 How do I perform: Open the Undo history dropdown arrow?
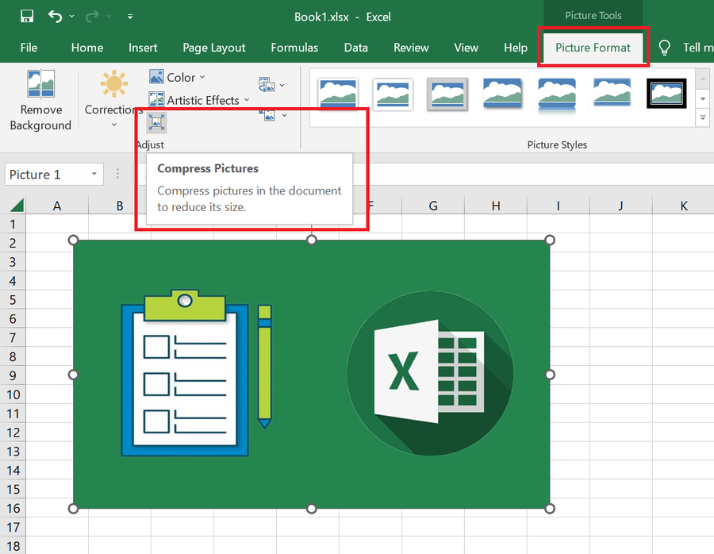click(72, 17)
